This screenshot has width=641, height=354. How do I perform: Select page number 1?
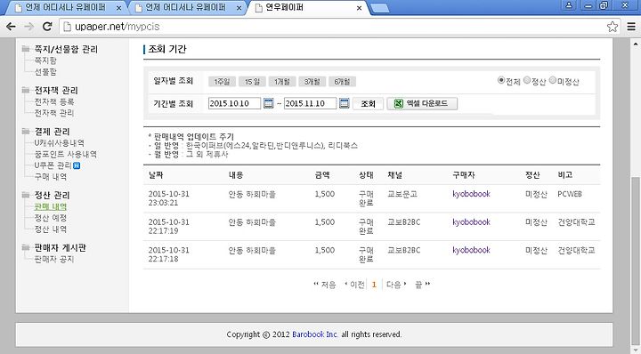click(374, 285)
